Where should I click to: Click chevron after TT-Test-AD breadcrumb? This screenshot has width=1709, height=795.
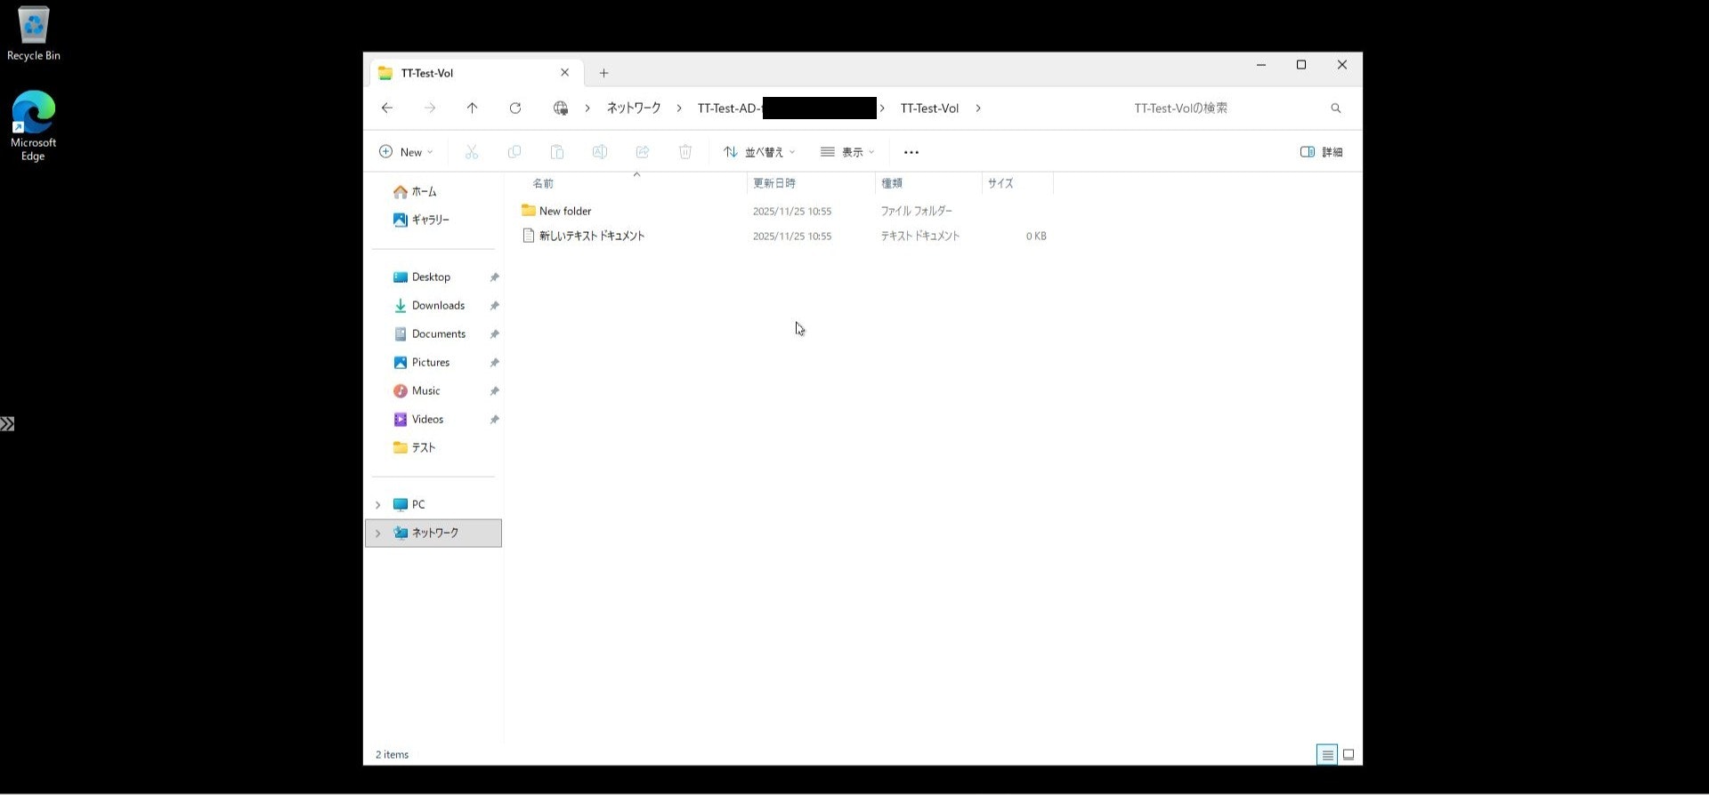coord(882,108)
